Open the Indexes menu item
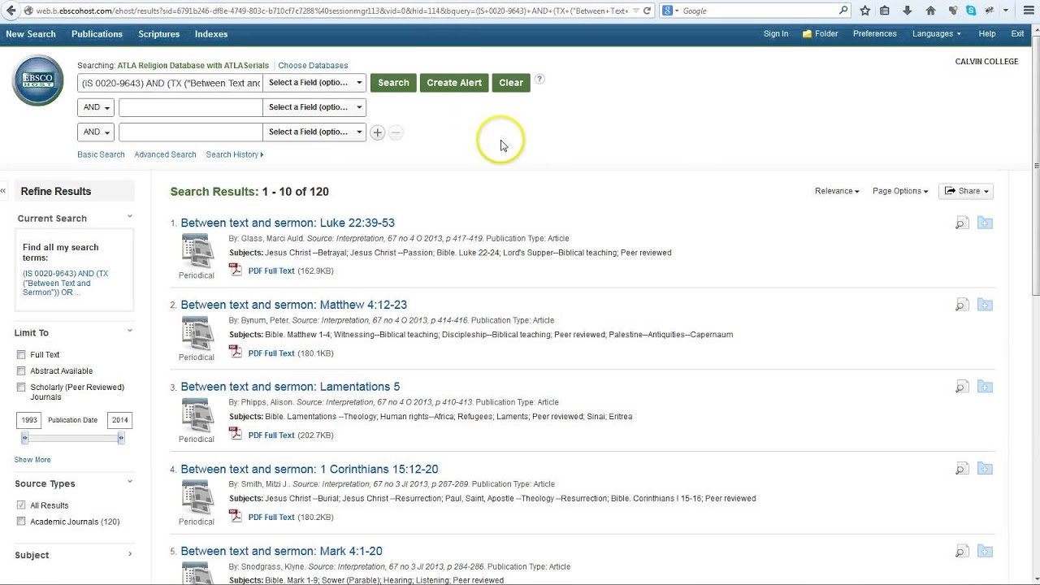The width and height of the screenshot is (1040, 585). click(211, 34)
